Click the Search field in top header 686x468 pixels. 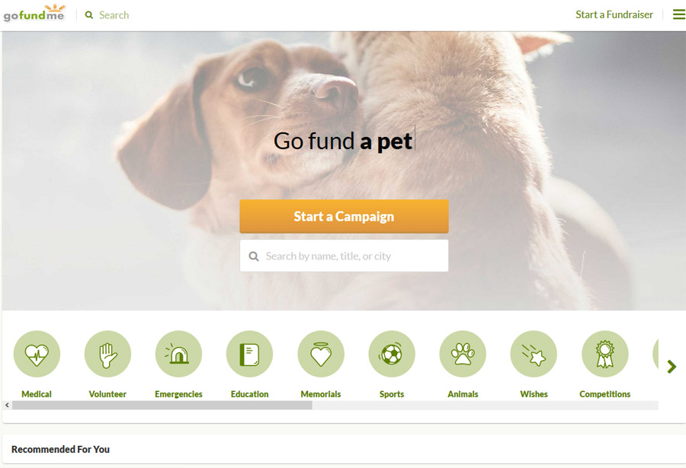[x=114, y=15]
